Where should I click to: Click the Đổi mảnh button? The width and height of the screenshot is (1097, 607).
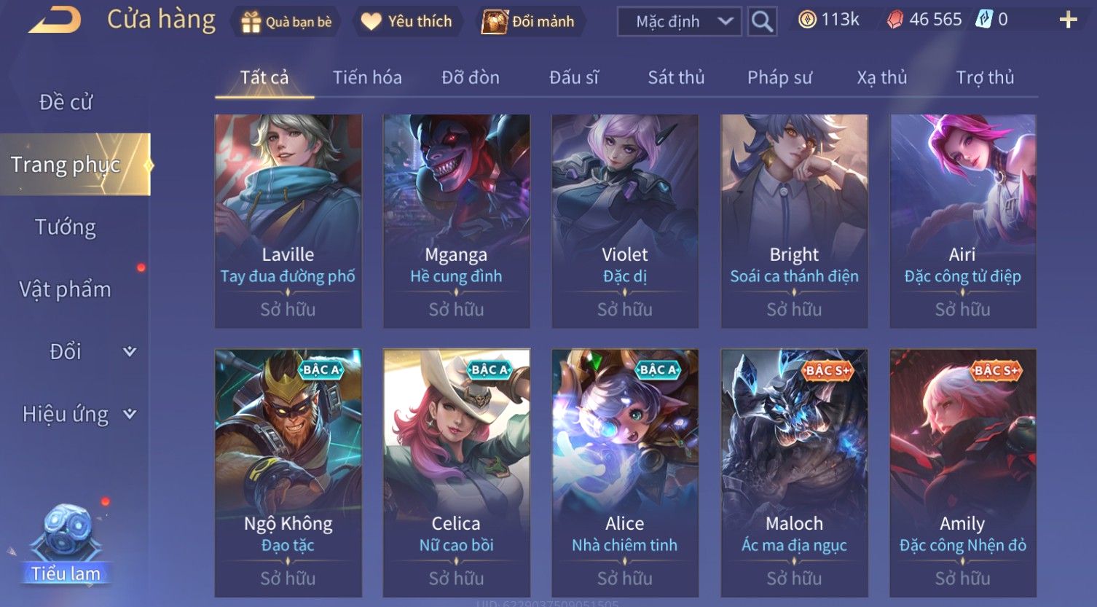pyautogui.click(x=529, y=22)
